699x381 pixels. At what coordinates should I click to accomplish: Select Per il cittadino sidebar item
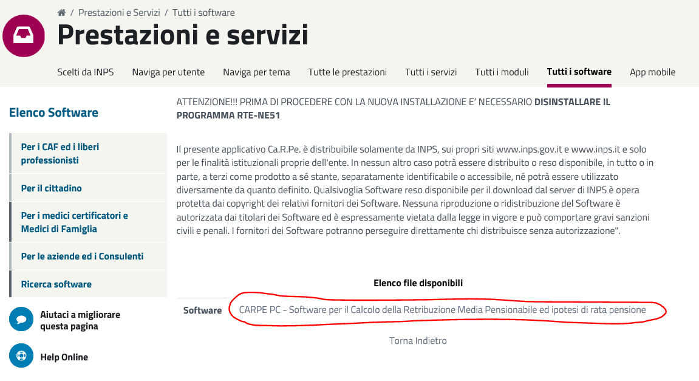click(52, 188)
